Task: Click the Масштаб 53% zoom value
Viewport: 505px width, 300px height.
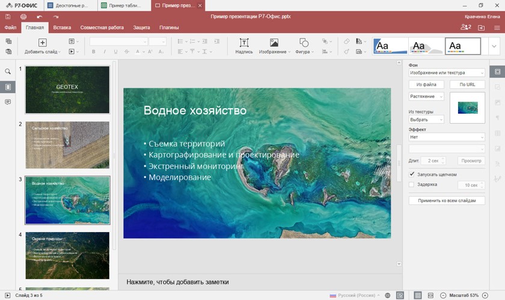Action: pyautogui.click(x=464, y=295)
